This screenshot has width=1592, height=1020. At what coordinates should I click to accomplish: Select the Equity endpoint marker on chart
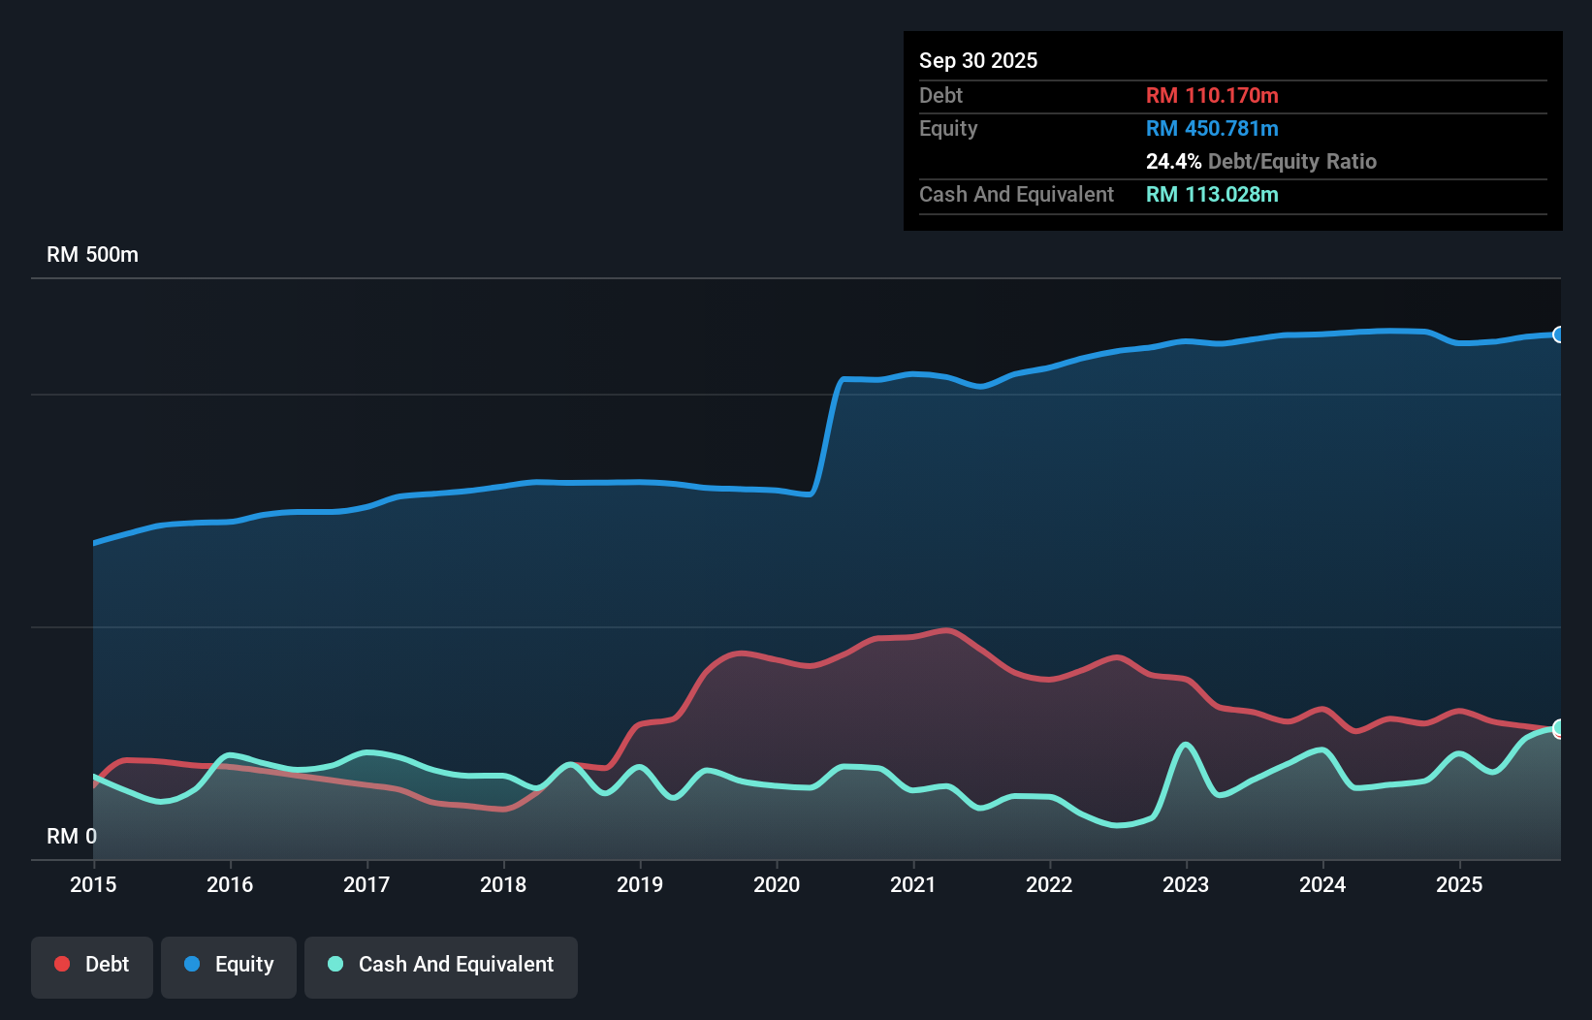click(1559, 335)
